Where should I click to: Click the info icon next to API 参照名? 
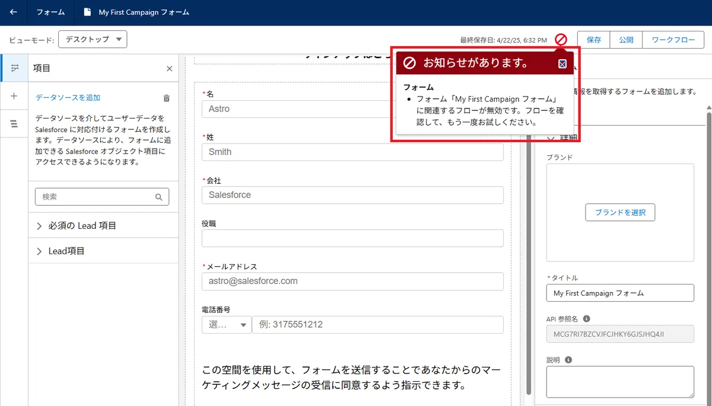[586, 319]
